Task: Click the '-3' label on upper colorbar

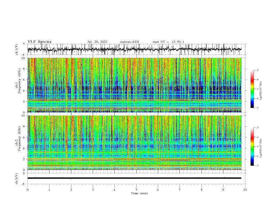Action: [x=257, y=70]
